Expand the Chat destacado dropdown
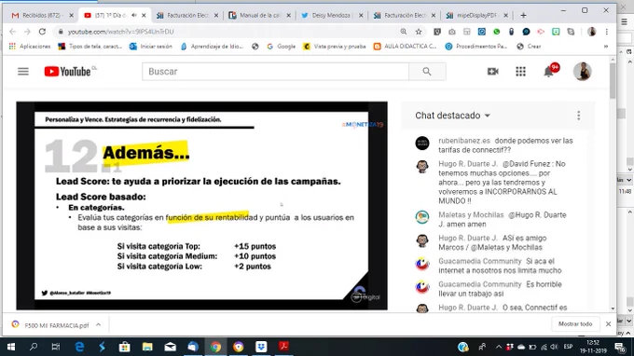This screenshot has width=634, height=356. pos(452,116)
